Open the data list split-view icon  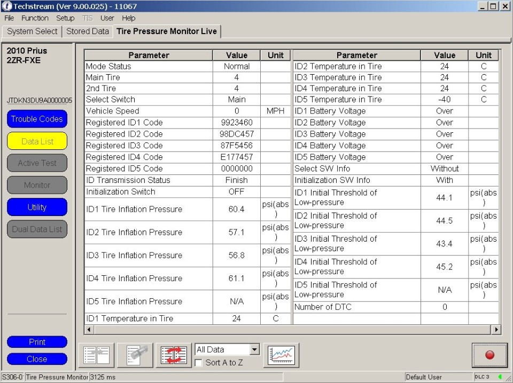[x=97, y=355]
